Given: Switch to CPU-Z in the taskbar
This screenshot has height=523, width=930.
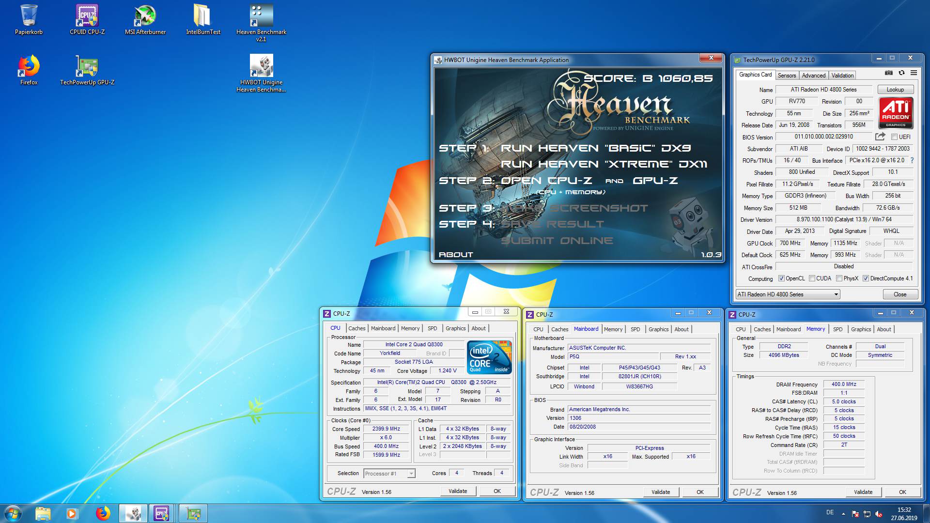Looking at the screenshot, I should (162, 513).
